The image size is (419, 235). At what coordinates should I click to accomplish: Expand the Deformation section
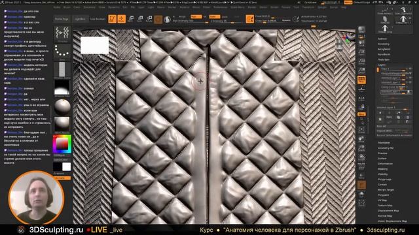click(385, 164)
